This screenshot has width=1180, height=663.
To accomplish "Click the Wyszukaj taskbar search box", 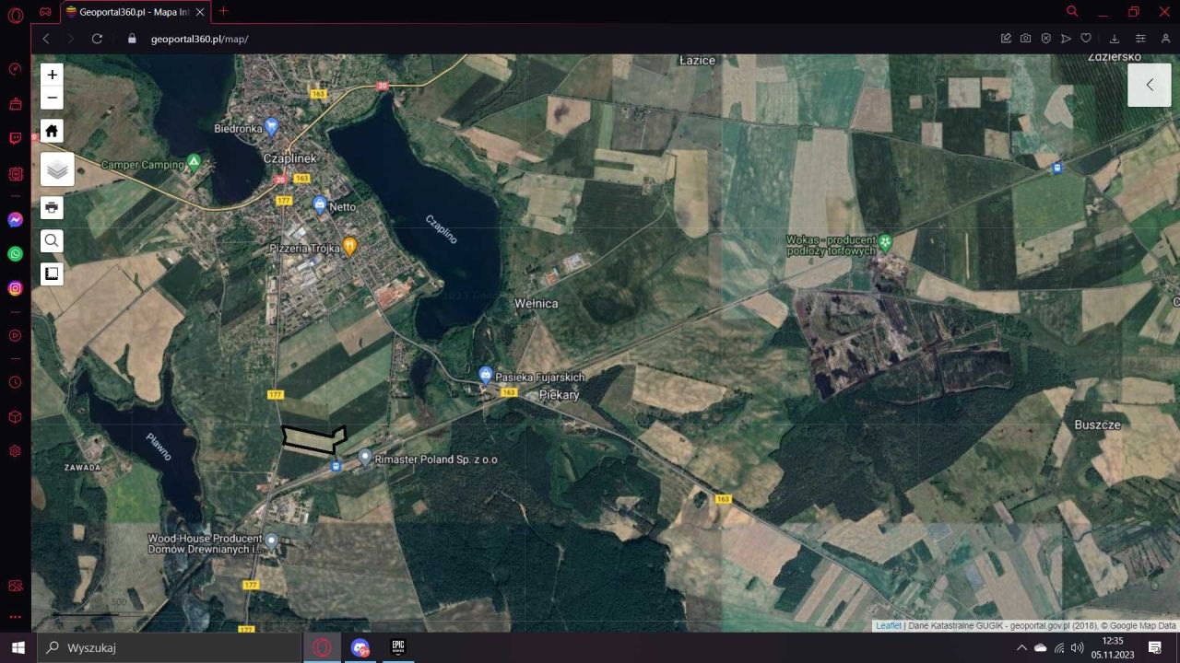I will click(x=171, y=647).
